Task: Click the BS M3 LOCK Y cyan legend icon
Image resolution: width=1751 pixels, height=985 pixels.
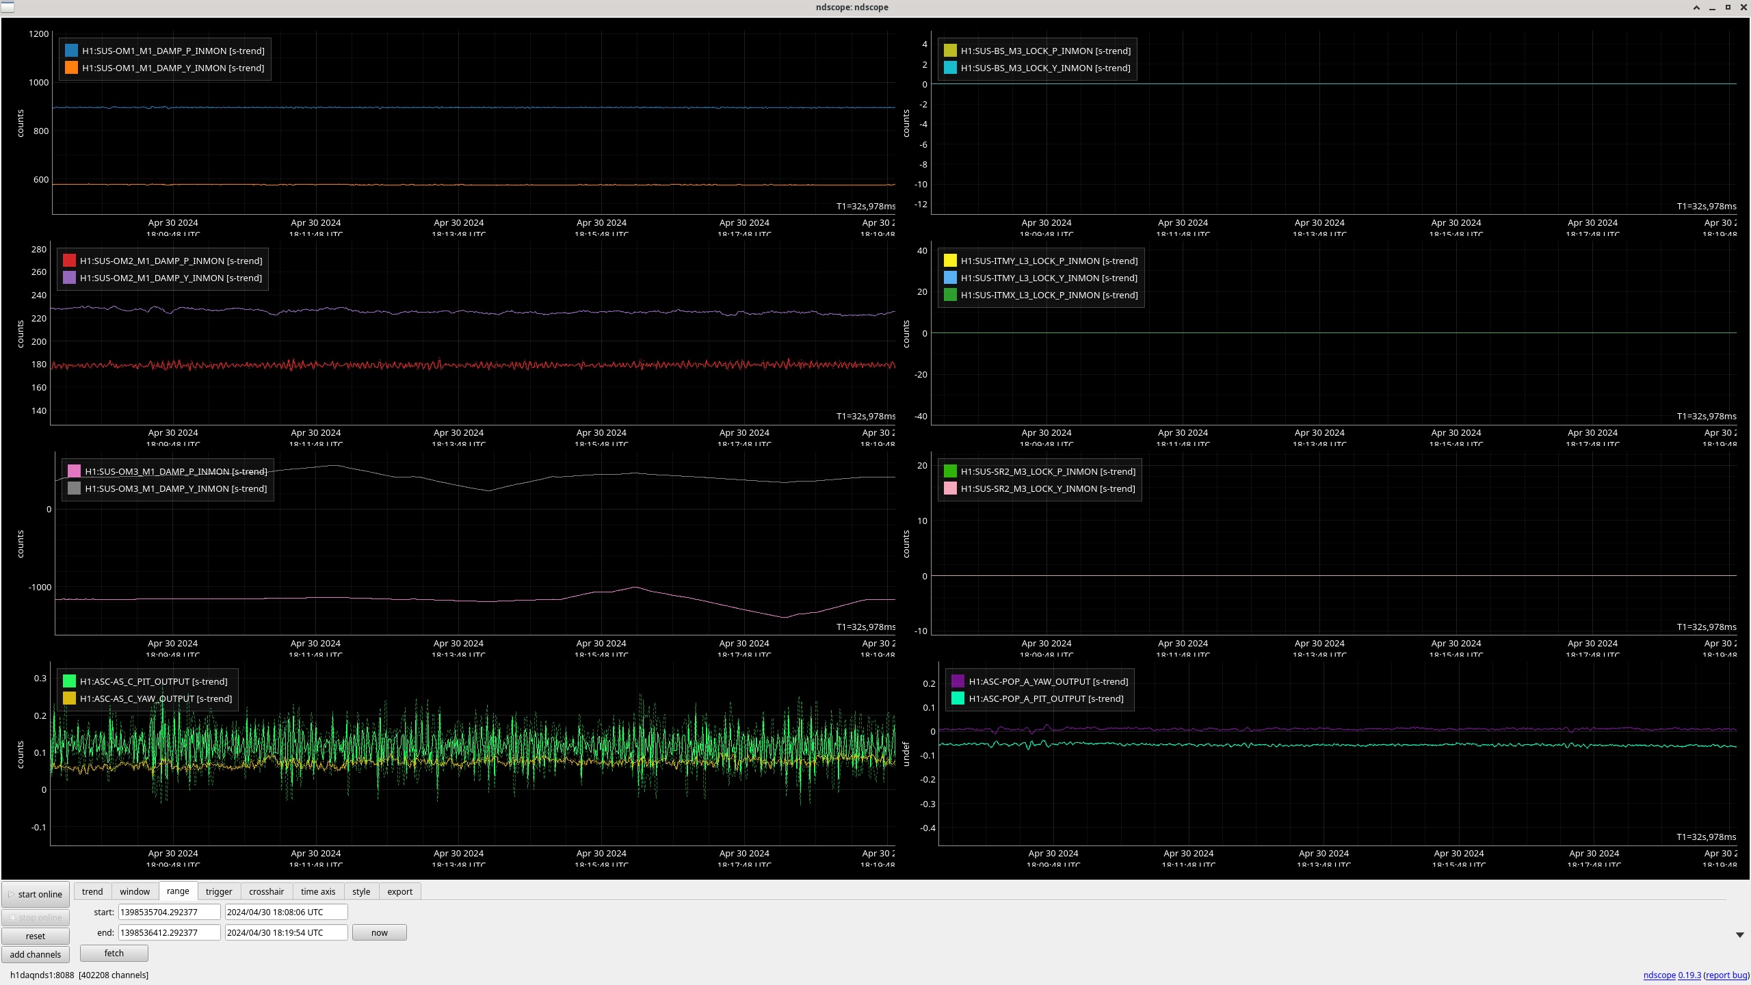Action: 950,68
